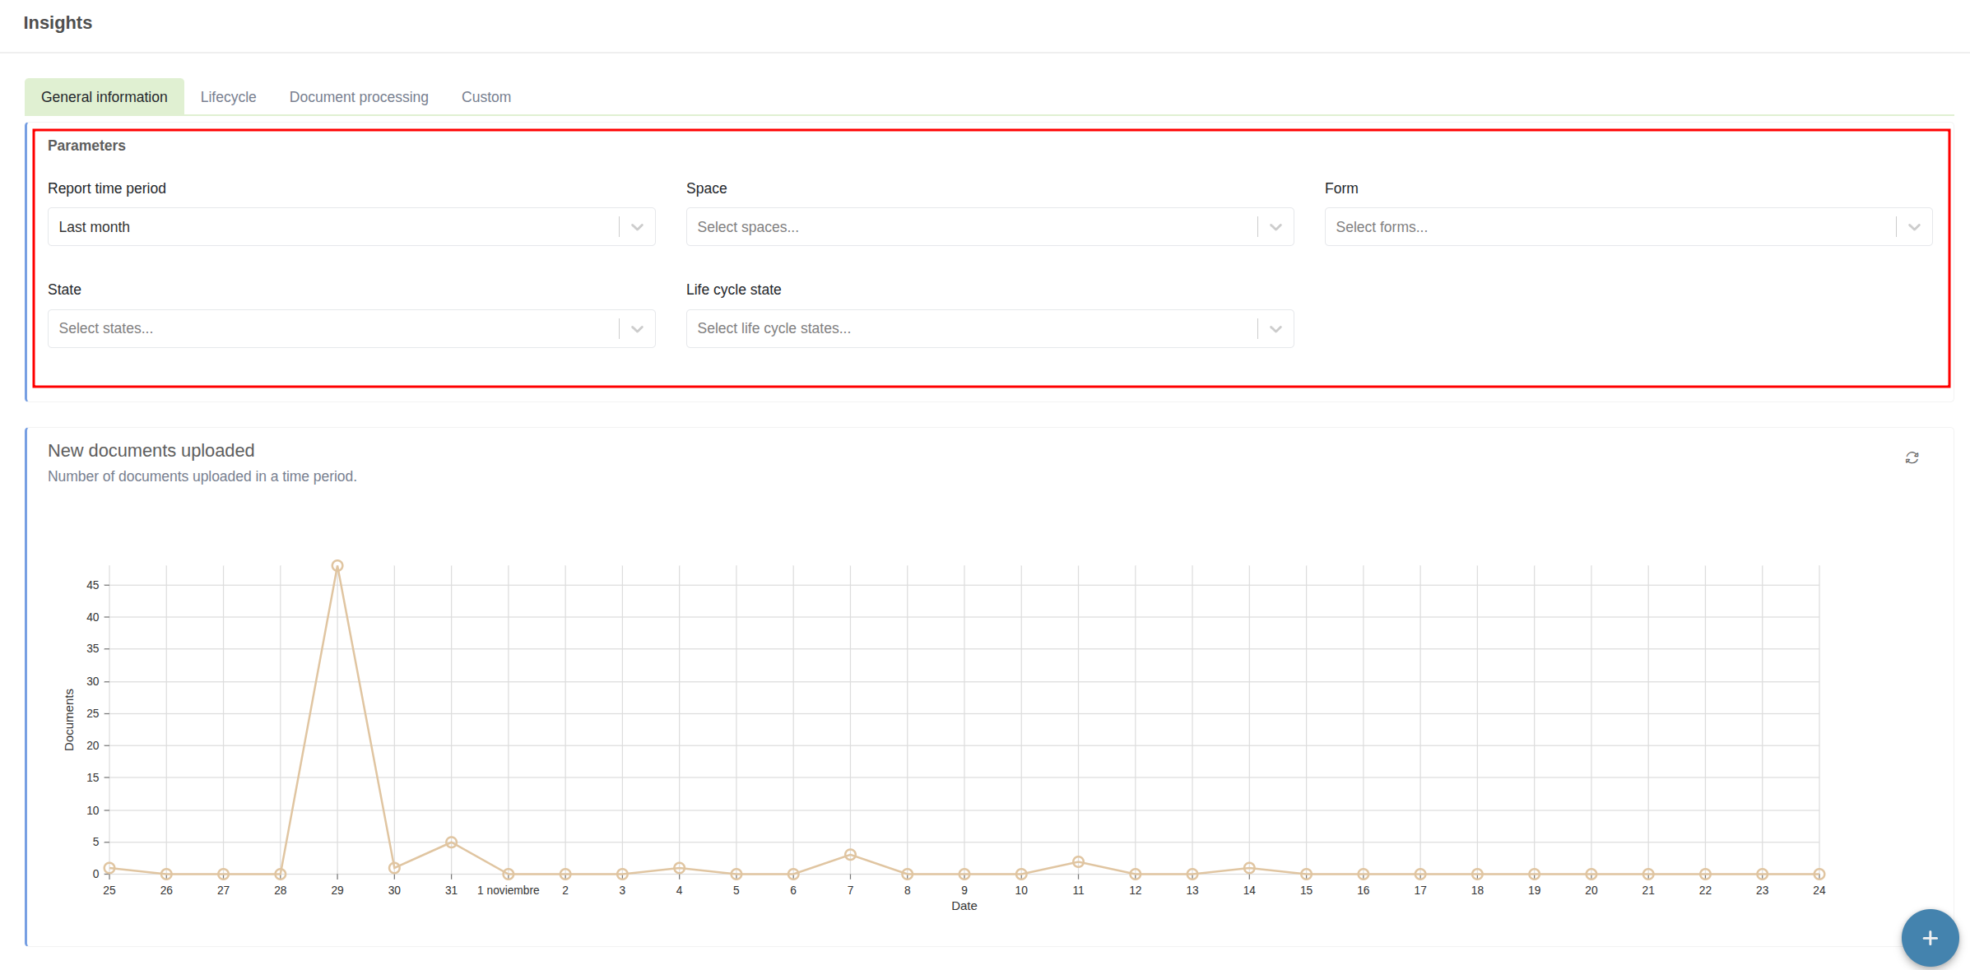1970x970 pixels.
Task: Click the data point on day 31
Action: (x=451, y=842)
